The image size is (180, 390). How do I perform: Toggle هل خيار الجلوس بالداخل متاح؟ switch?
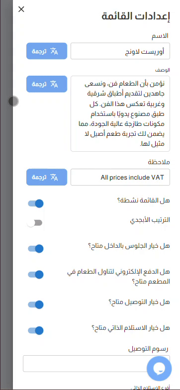pos(36,249)
